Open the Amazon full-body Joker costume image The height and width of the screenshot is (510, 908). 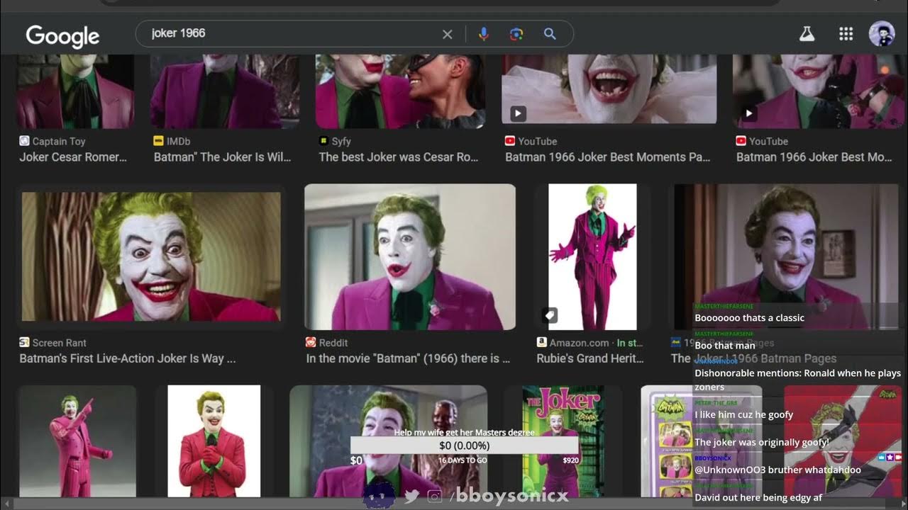[x=592, y=257]
